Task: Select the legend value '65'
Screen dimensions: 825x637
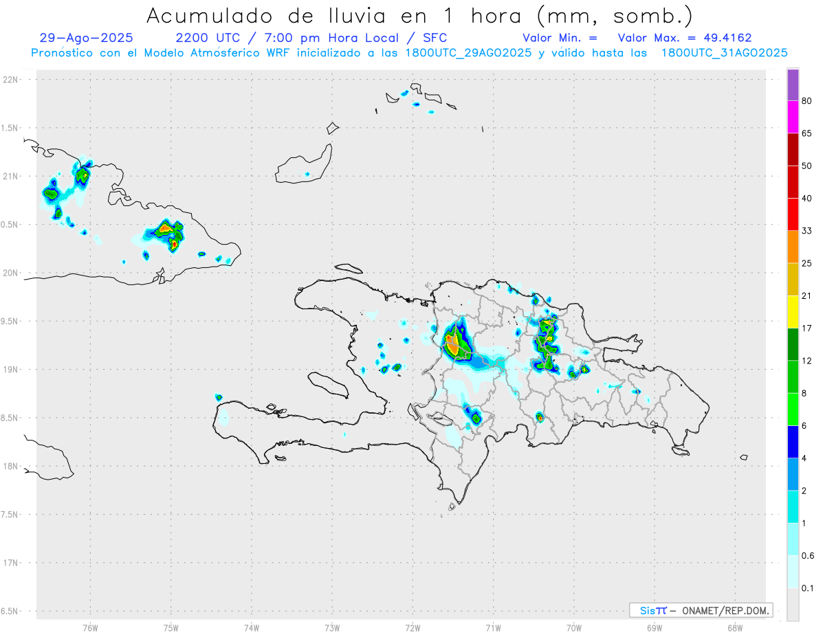Action: tap(807, 133)
